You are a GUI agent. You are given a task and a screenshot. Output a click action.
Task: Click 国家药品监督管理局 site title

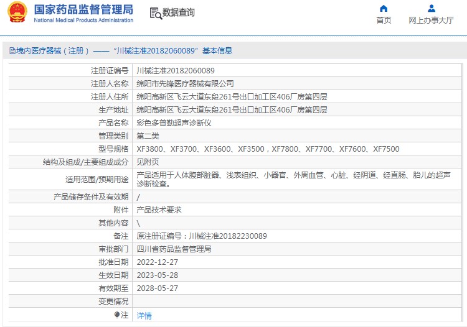(x=83, y=9)
